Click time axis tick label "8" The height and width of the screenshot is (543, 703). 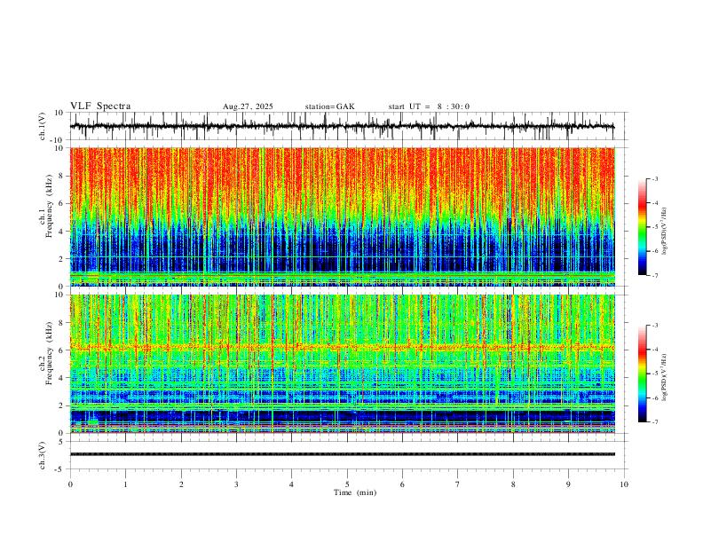[513, 484]
